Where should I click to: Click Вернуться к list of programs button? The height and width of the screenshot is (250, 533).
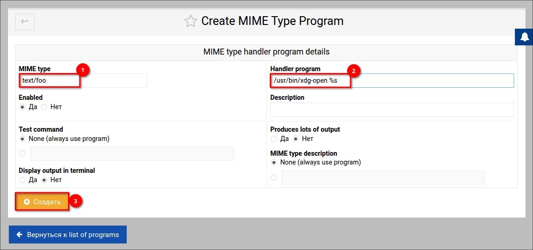(68, 234)
